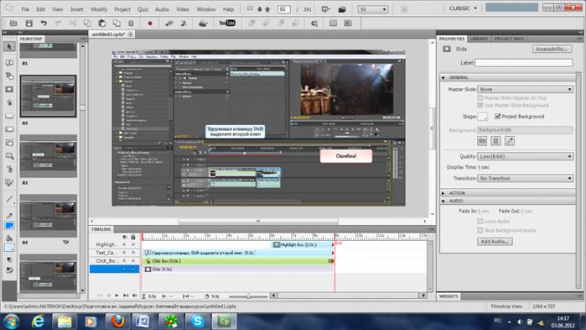Click the Open folder icon in toolbar
Viewport: 586px width, 330px height.
pyautogui.click(x=13, y=24)
